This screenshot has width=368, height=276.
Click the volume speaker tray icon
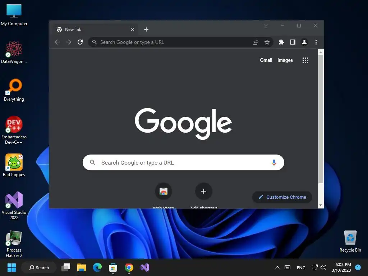pos(323,267)
